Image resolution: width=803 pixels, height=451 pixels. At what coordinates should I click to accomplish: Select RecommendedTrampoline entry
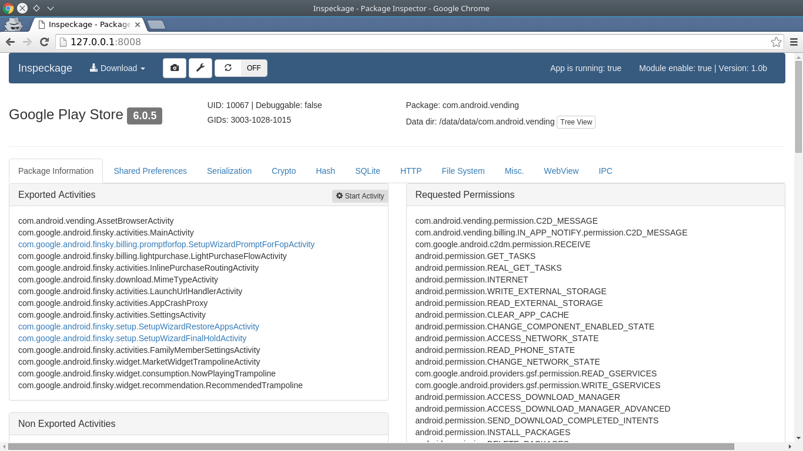[x=160, y=385]
